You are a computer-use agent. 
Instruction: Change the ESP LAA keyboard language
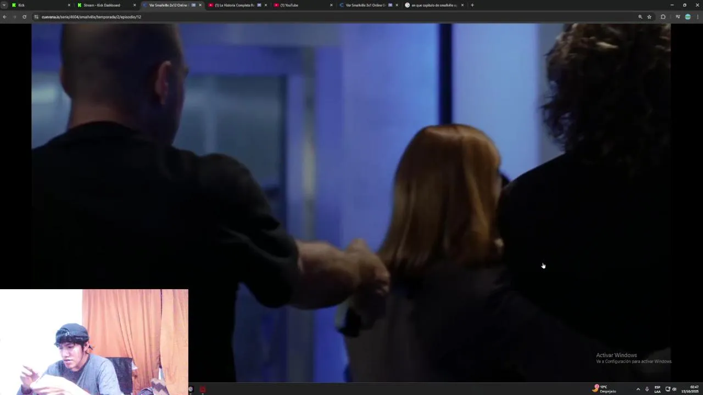click(x=657, y=389)
